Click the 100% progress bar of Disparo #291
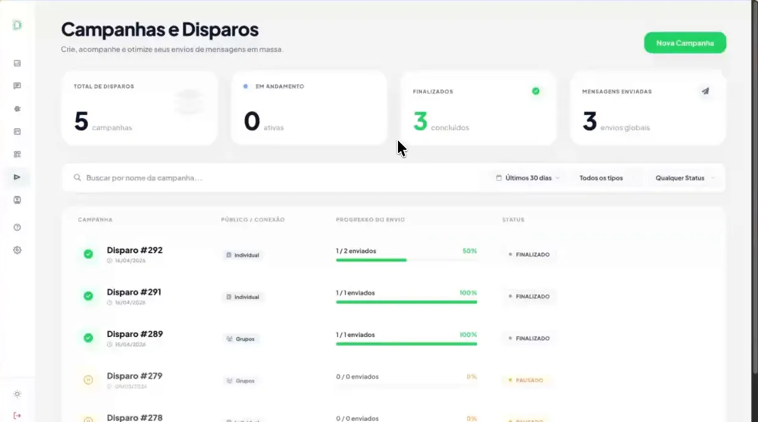The image size is (758, 422). point(407,302)
